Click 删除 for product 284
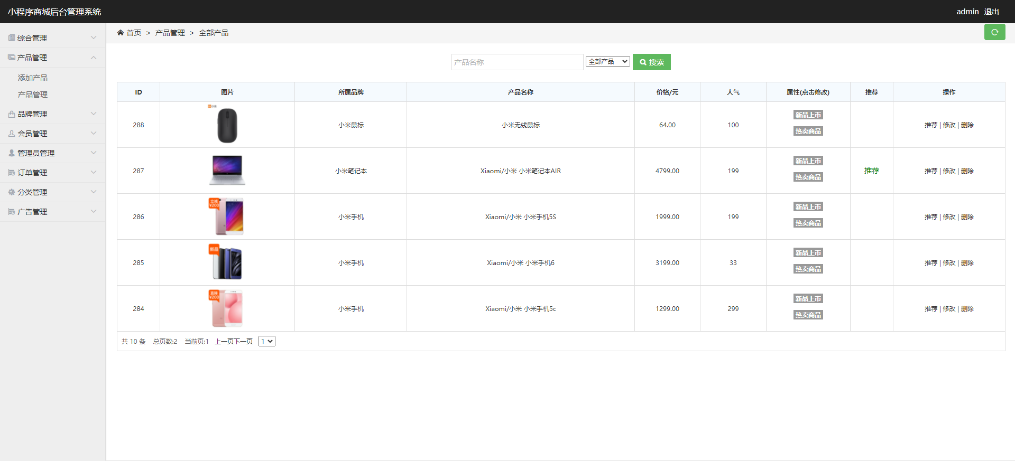1015x461 pixels. [x=967, y=309]
